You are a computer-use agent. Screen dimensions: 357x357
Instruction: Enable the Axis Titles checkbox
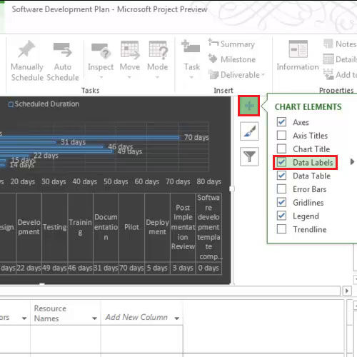281,136
